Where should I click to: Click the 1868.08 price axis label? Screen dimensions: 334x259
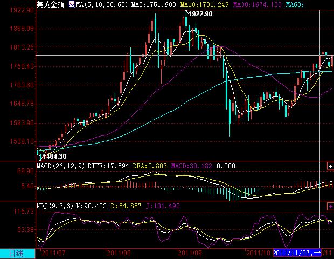[x=22, y=29]
